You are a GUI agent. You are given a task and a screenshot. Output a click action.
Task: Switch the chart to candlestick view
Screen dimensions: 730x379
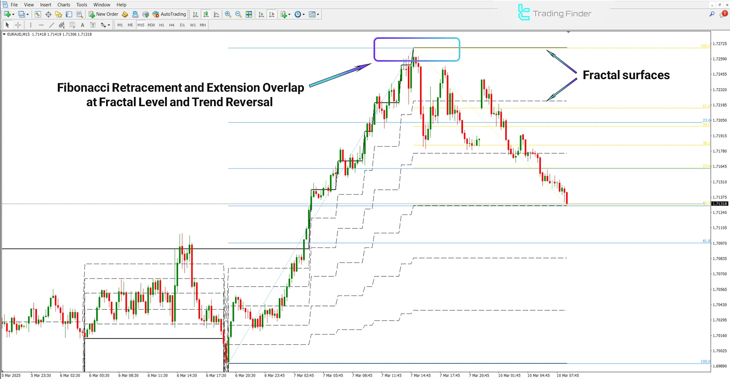(206, 14)
